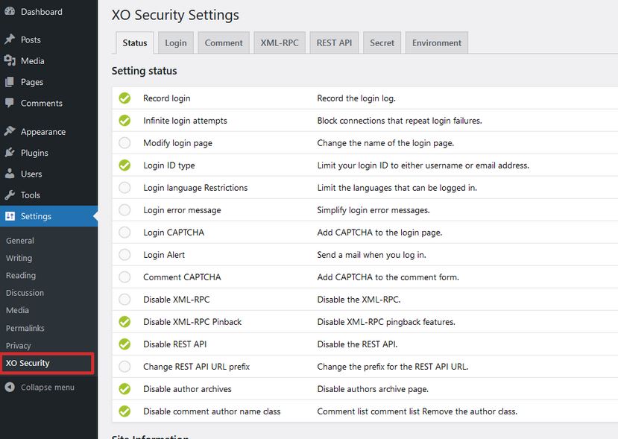618x439 pixels.
Task: Click the empty status circle for Modify login page
Action: [124, 142]
